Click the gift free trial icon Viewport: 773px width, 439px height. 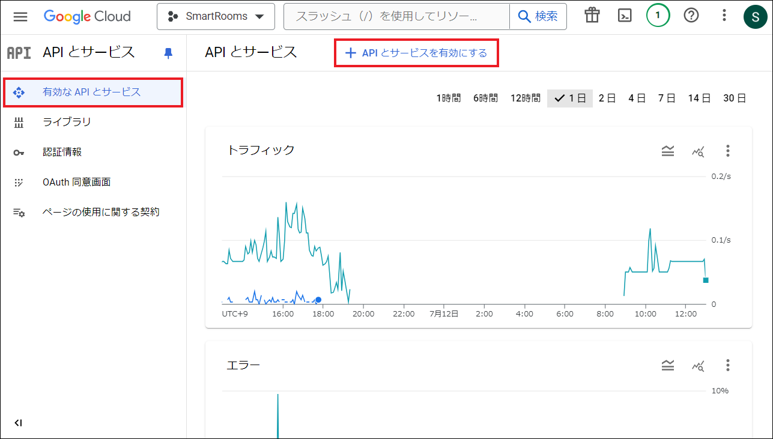point(592,16)
